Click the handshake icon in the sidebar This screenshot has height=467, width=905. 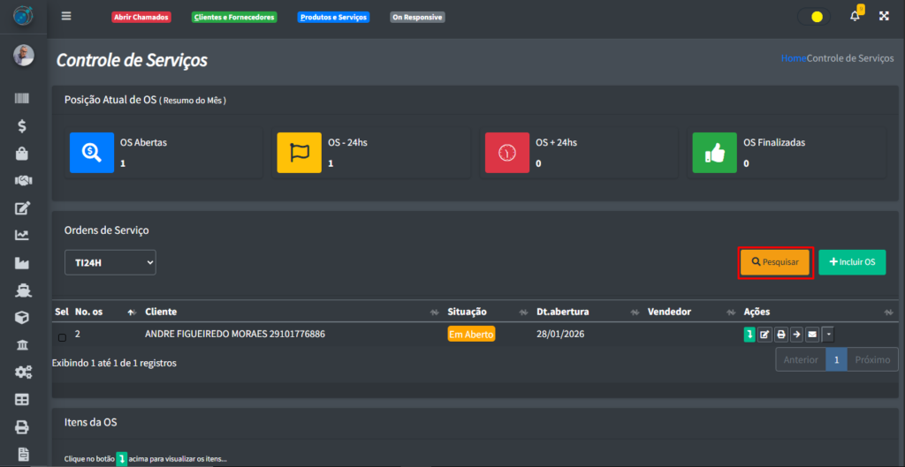tap(23, 181)
